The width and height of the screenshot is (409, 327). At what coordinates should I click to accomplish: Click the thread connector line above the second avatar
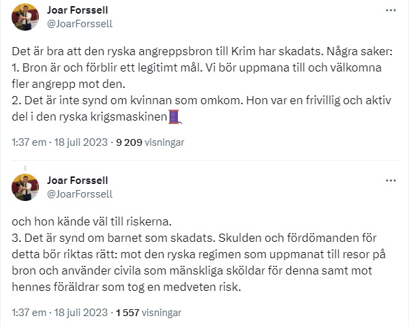(25, 168)
